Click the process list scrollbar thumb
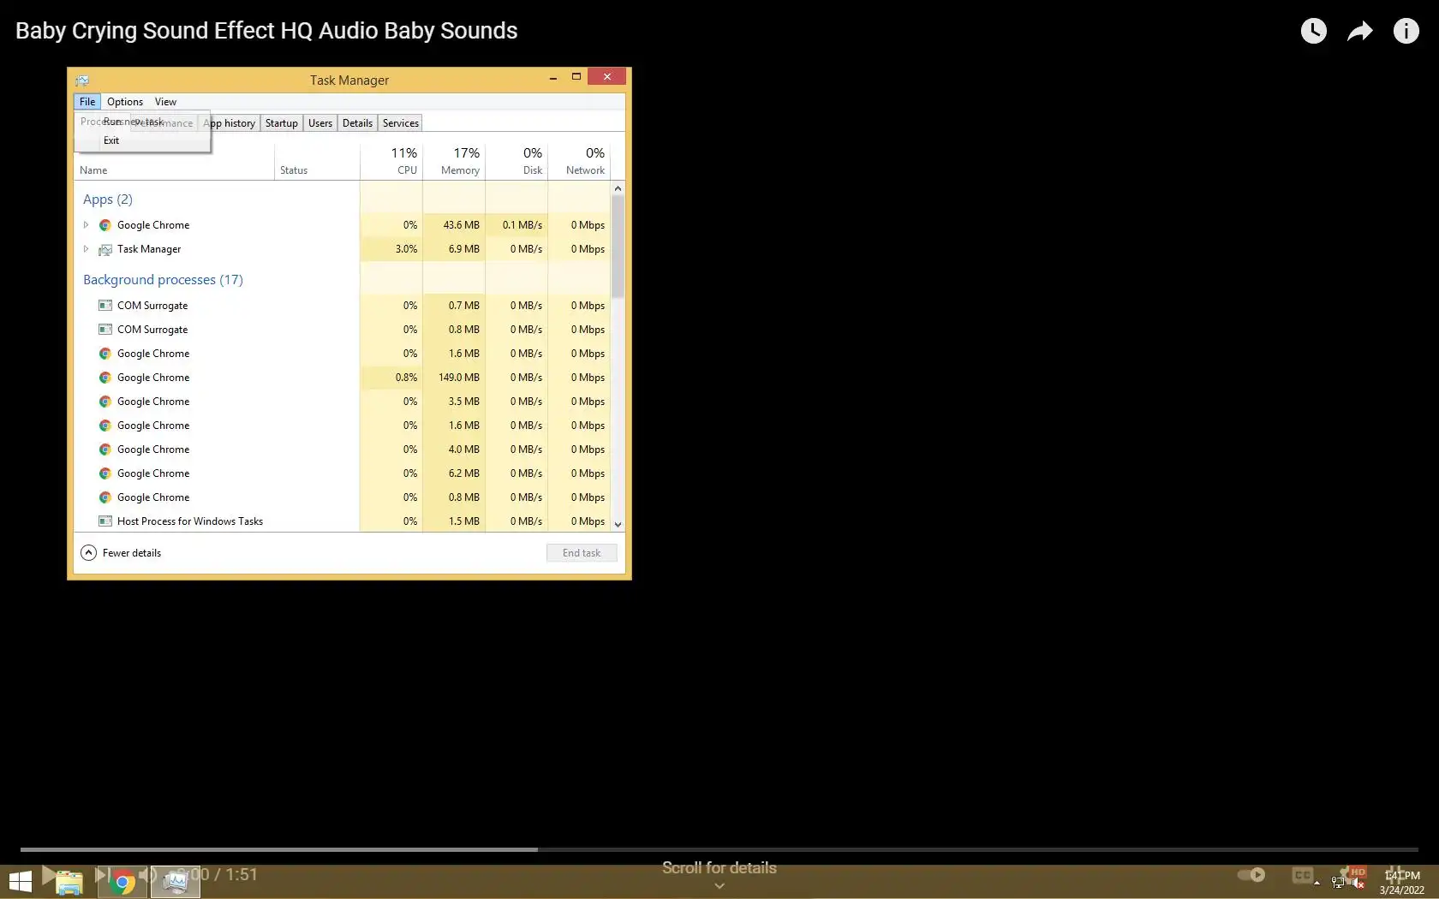 (618, 247)
